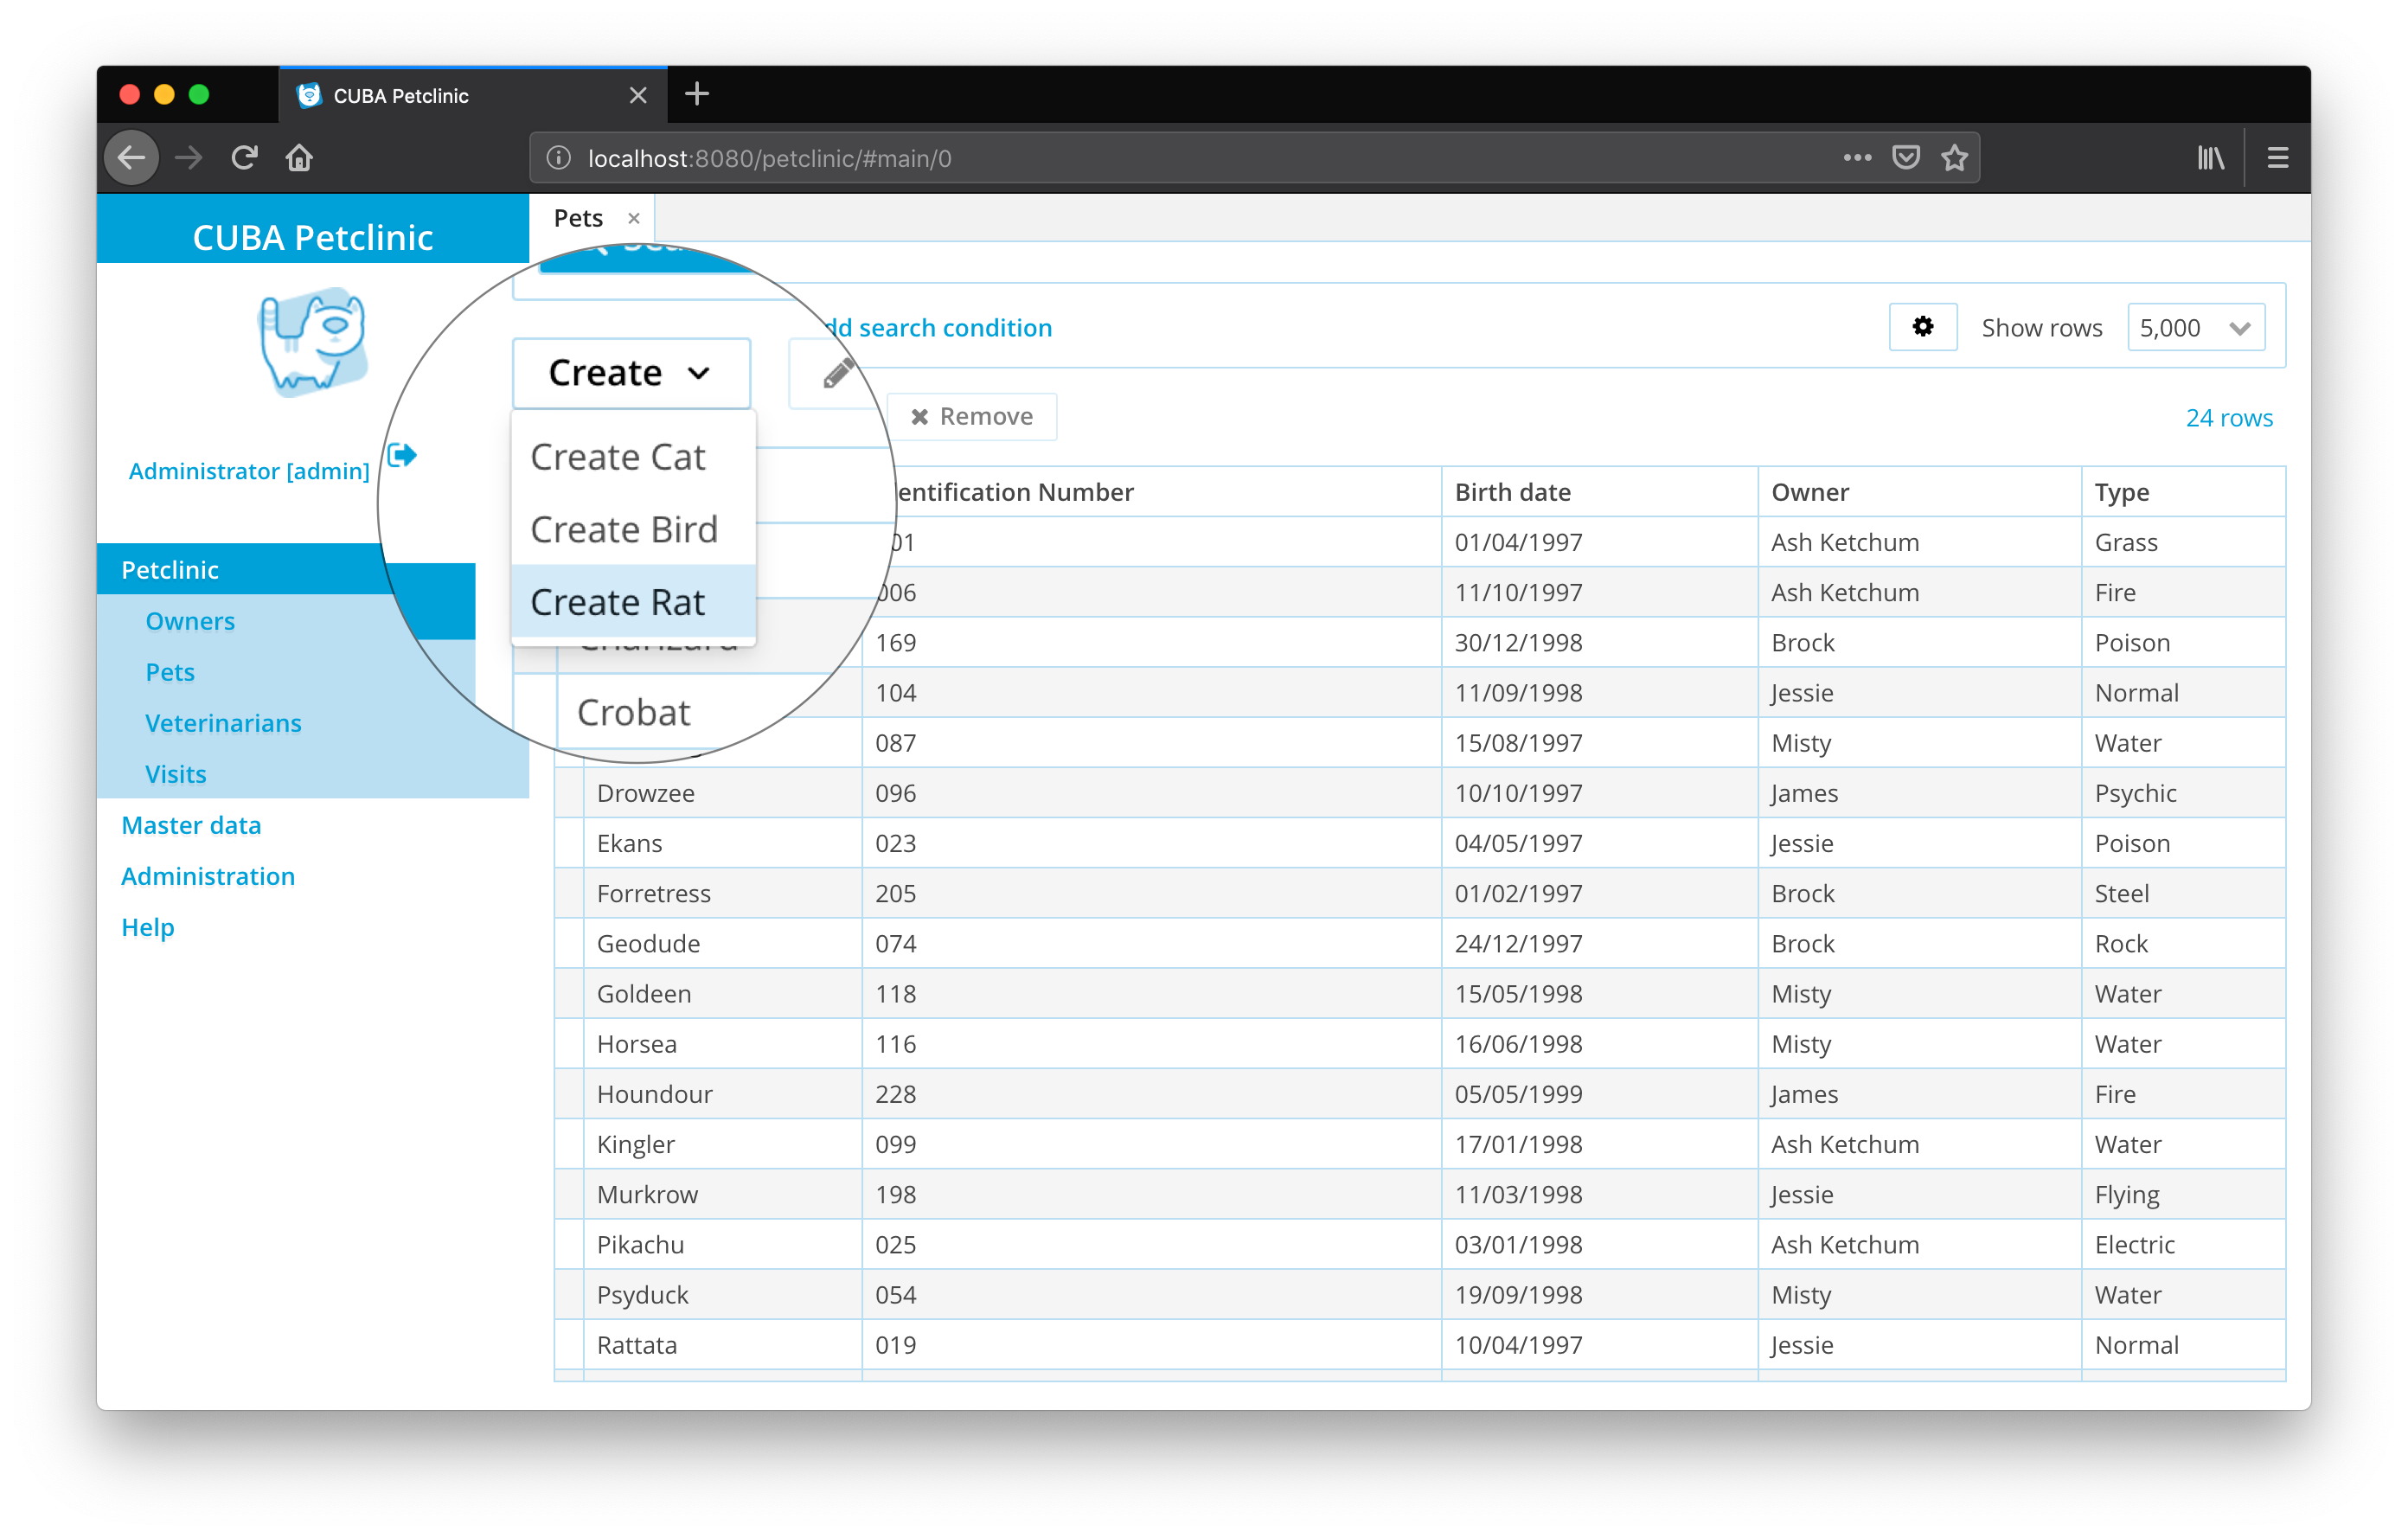The image size is (2408, 1538).
Task: Select Owners from Petclinic menu
Action: (193, 619)
